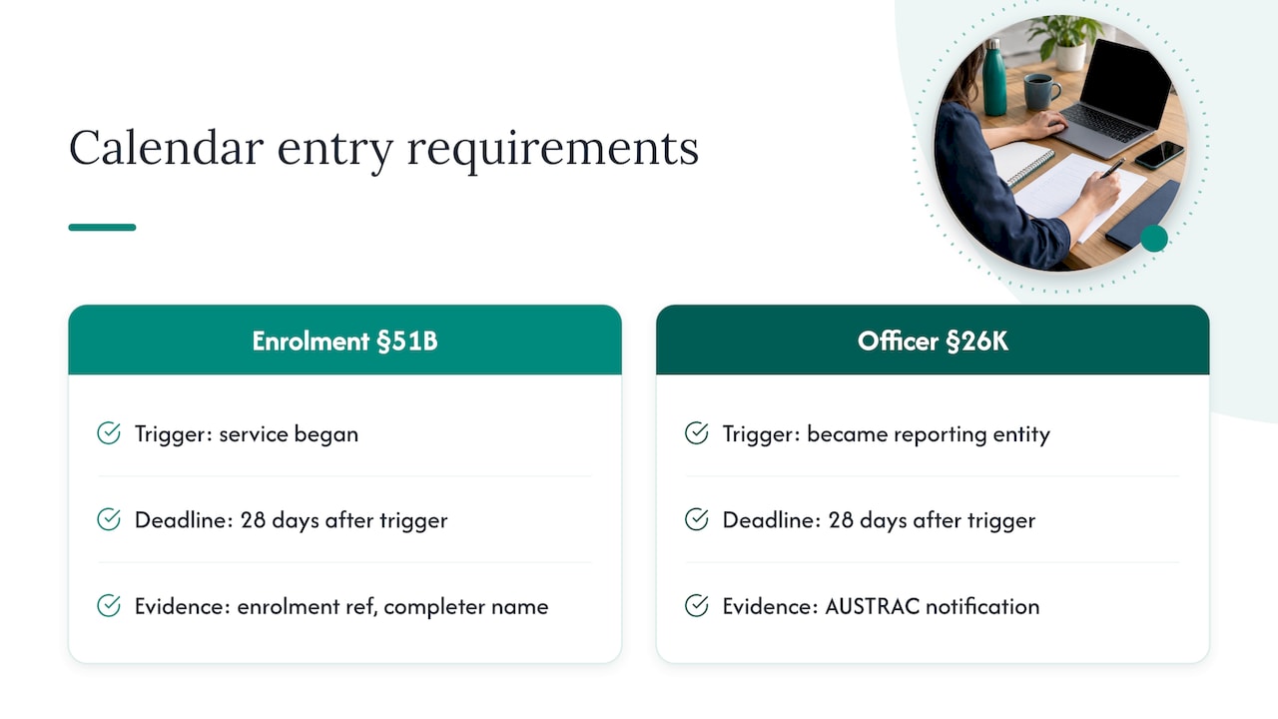Viewport: 1278px width, 719px height.
Task: Click the 'Trigger: service began' text
Action: [247, 434]
